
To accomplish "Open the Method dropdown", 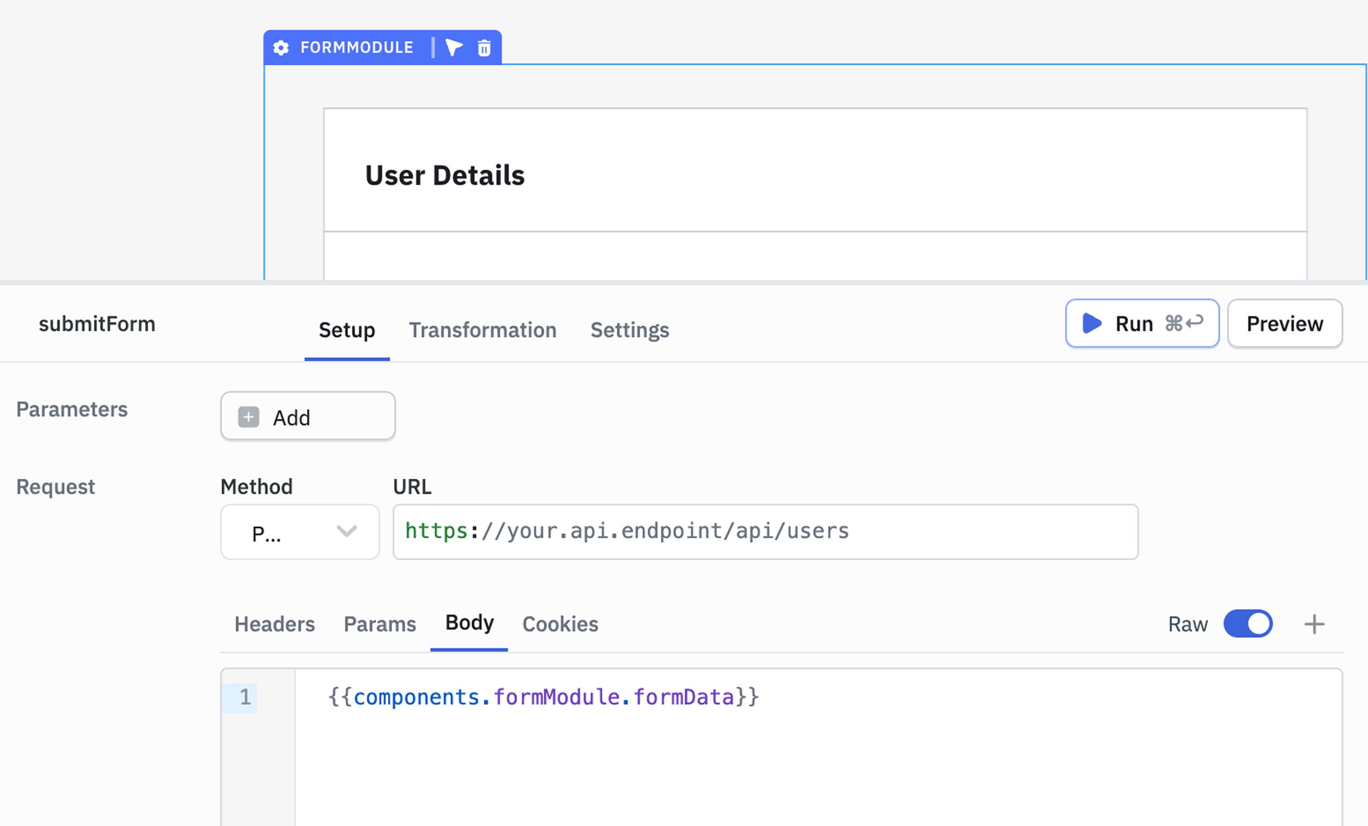I will pyautogui.click(x=300, y=532).
